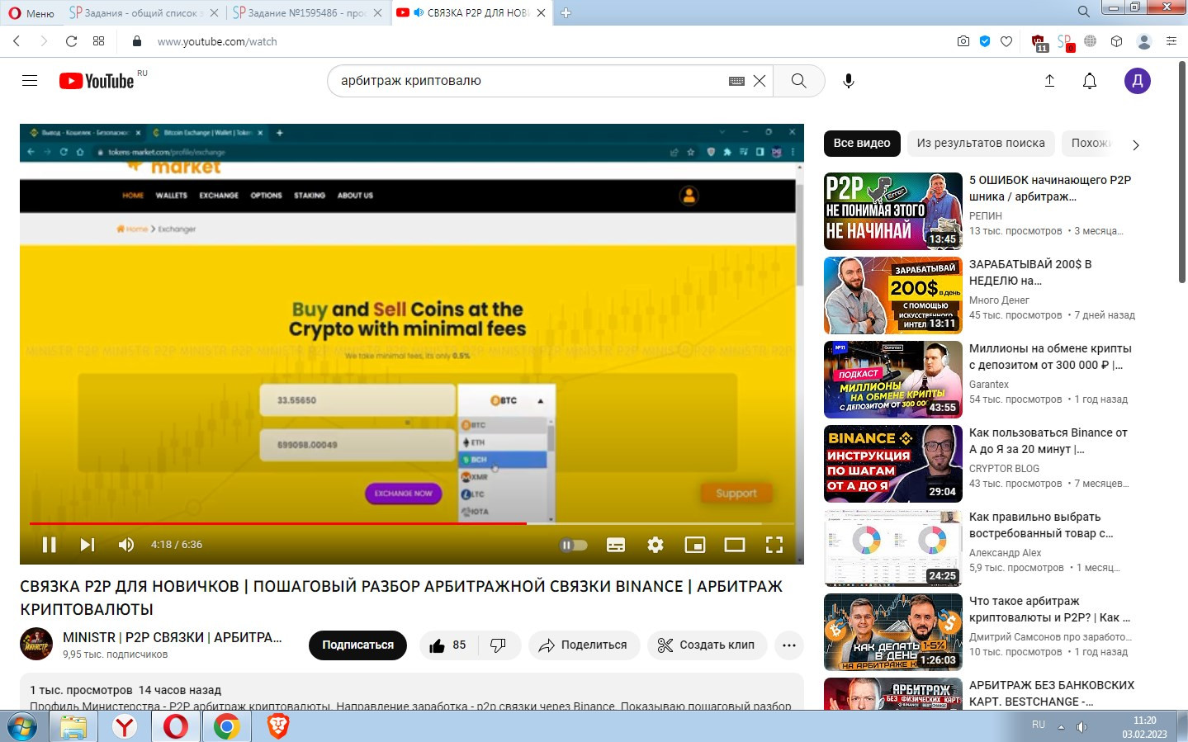1188x742 pixels.
Task: Open Binance instruction video thumbnail
Action: pyautogui.click(x=893, y=464)
